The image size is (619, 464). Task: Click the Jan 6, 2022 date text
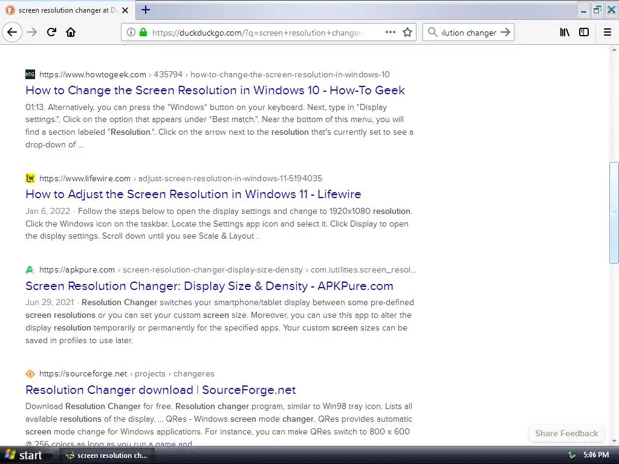[x=47, y=211]
